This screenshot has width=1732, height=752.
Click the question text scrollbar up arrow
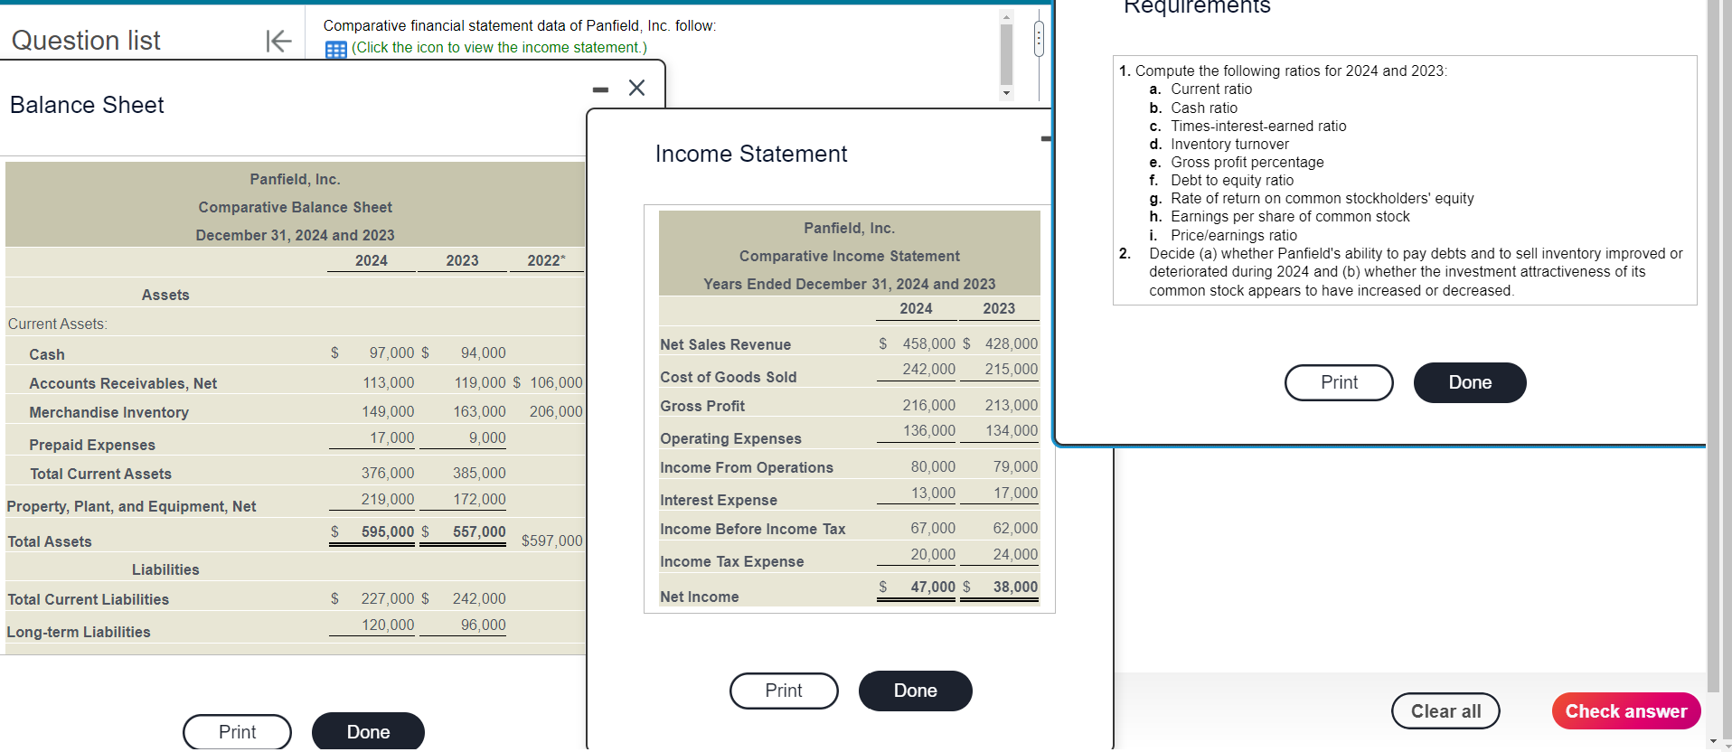1006,16
